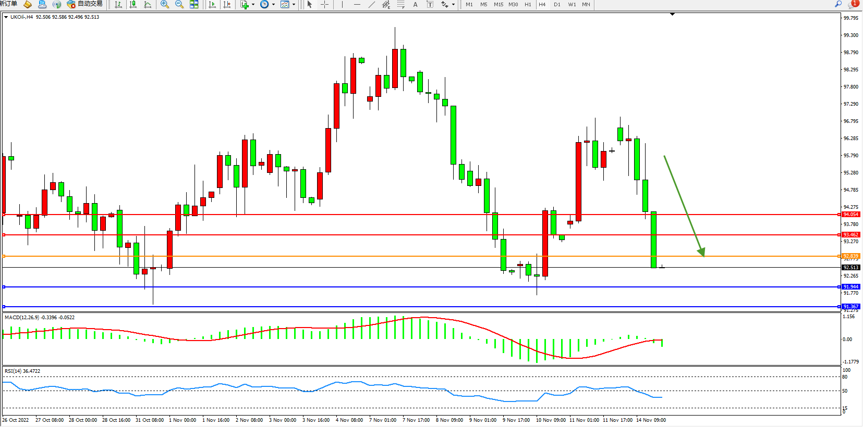This screenshot has height=427, width=863.
Task: Switch timeframe to D1
Action: 557,5
